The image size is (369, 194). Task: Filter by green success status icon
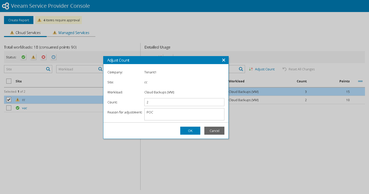[x=23, y=57]
